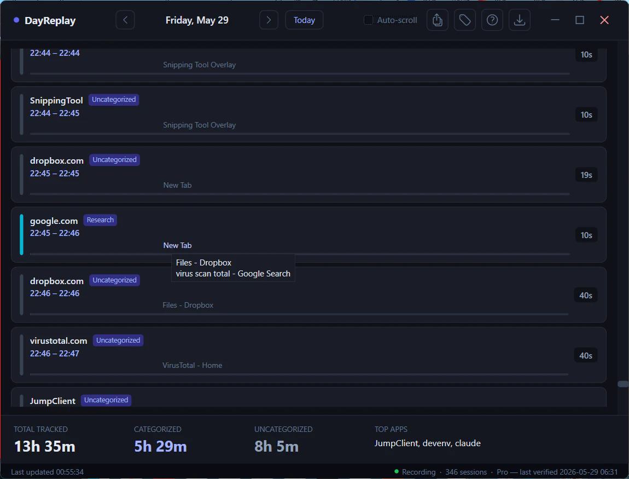Click 'virus scan total - Google Search' tooltip line
Viewport: 629px width, 479px height.
(x=233, y=274)
